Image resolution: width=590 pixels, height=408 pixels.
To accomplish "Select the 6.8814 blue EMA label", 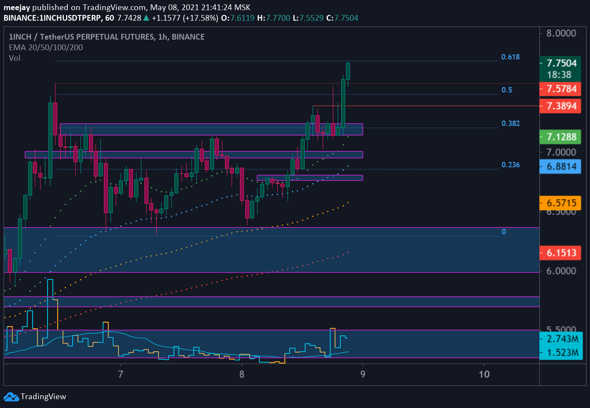I will [x=561, y=167].
